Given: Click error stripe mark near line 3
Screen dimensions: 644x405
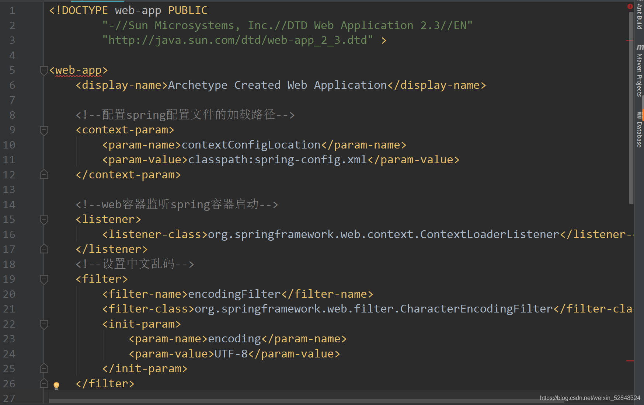Looking at the screenshot, I should coord(630,41).
